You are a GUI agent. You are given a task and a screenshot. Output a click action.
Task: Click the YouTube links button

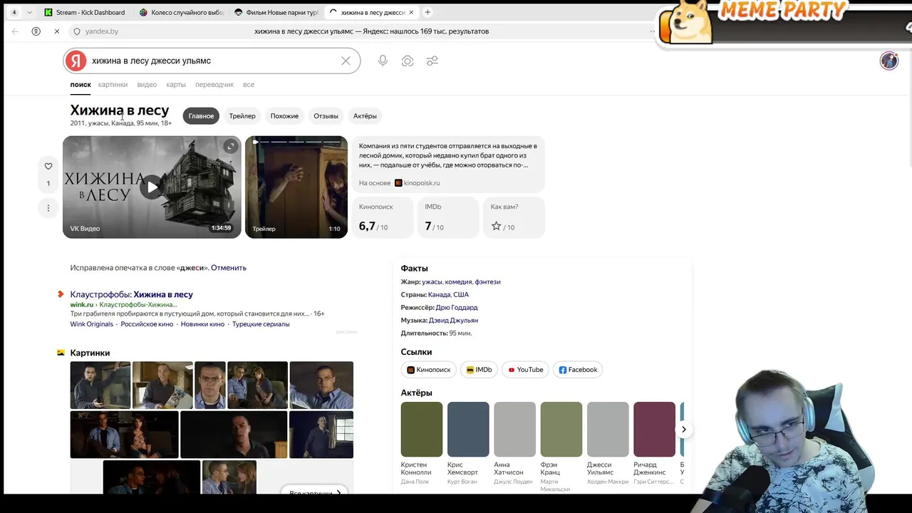pyautogui.click(x=525, y=370)
